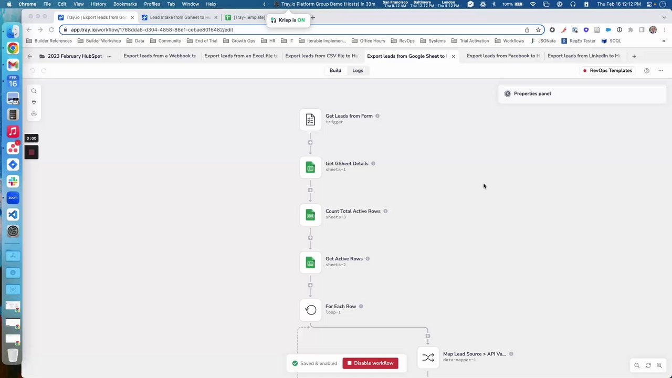Bookmark this page with the star icon

(x=538, y=30)
